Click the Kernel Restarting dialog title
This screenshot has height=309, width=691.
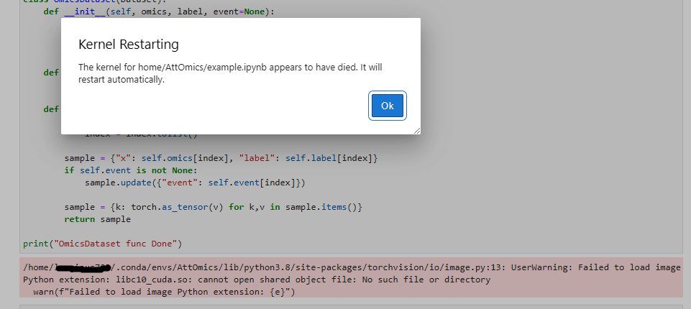[129, 45]
